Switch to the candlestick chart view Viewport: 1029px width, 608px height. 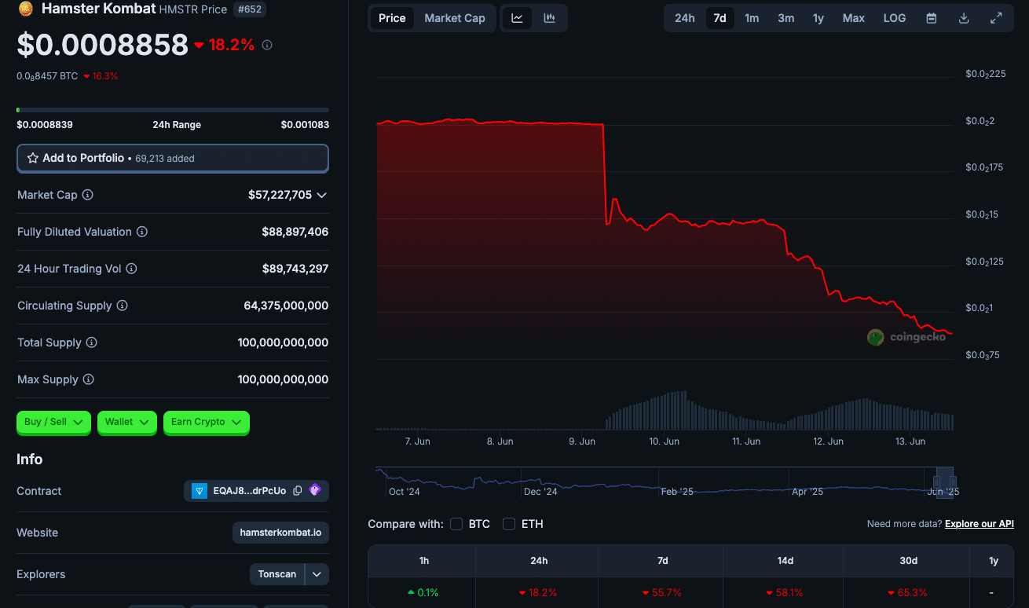coord(550,18)
